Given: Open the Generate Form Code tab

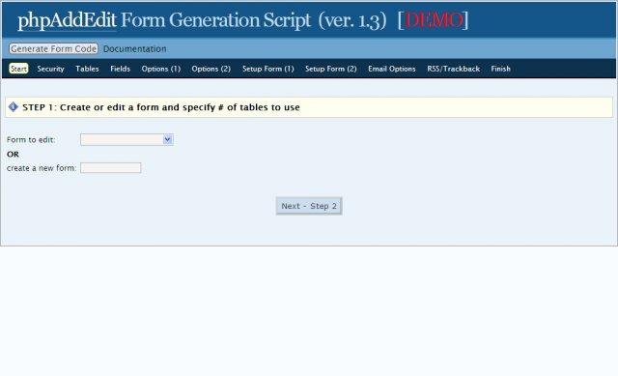Looking at the screenshot, I should 54,48.
